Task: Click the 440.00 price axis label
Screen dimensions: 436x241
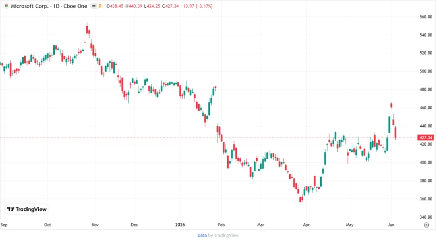Action: click(426, 126)
